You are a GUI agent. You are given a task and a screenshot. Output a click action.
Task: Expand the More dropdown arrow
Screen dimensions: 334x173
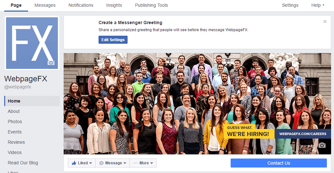coord(152,163)
